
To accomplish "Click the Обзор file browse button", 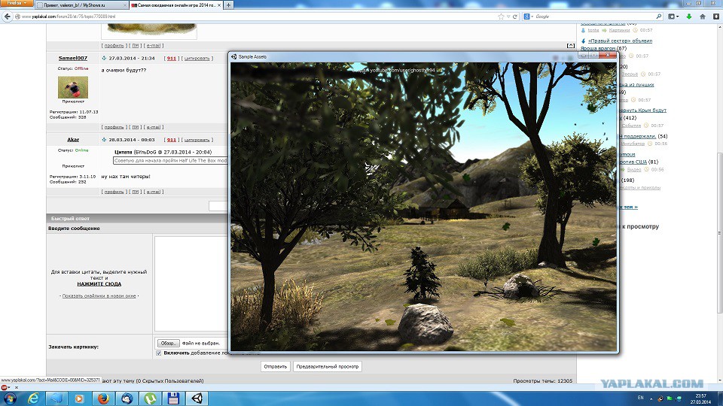I will (x=168, y=344).
